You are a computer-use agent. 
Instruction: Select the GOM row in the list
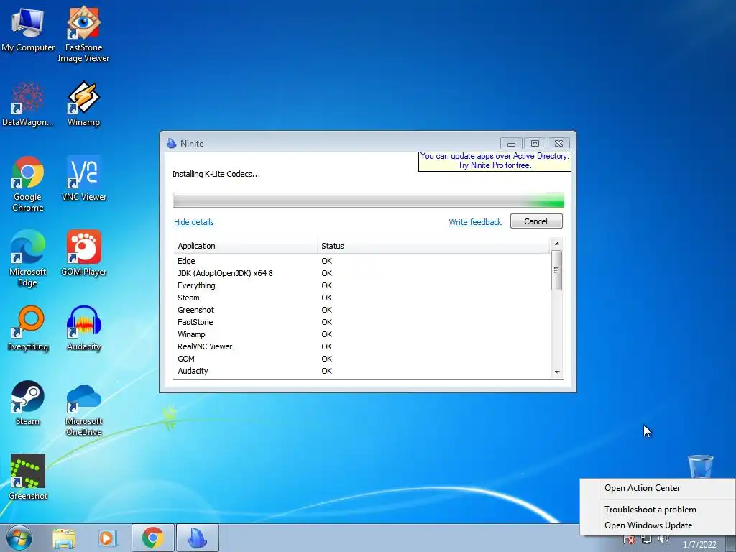tap(362, 359)
